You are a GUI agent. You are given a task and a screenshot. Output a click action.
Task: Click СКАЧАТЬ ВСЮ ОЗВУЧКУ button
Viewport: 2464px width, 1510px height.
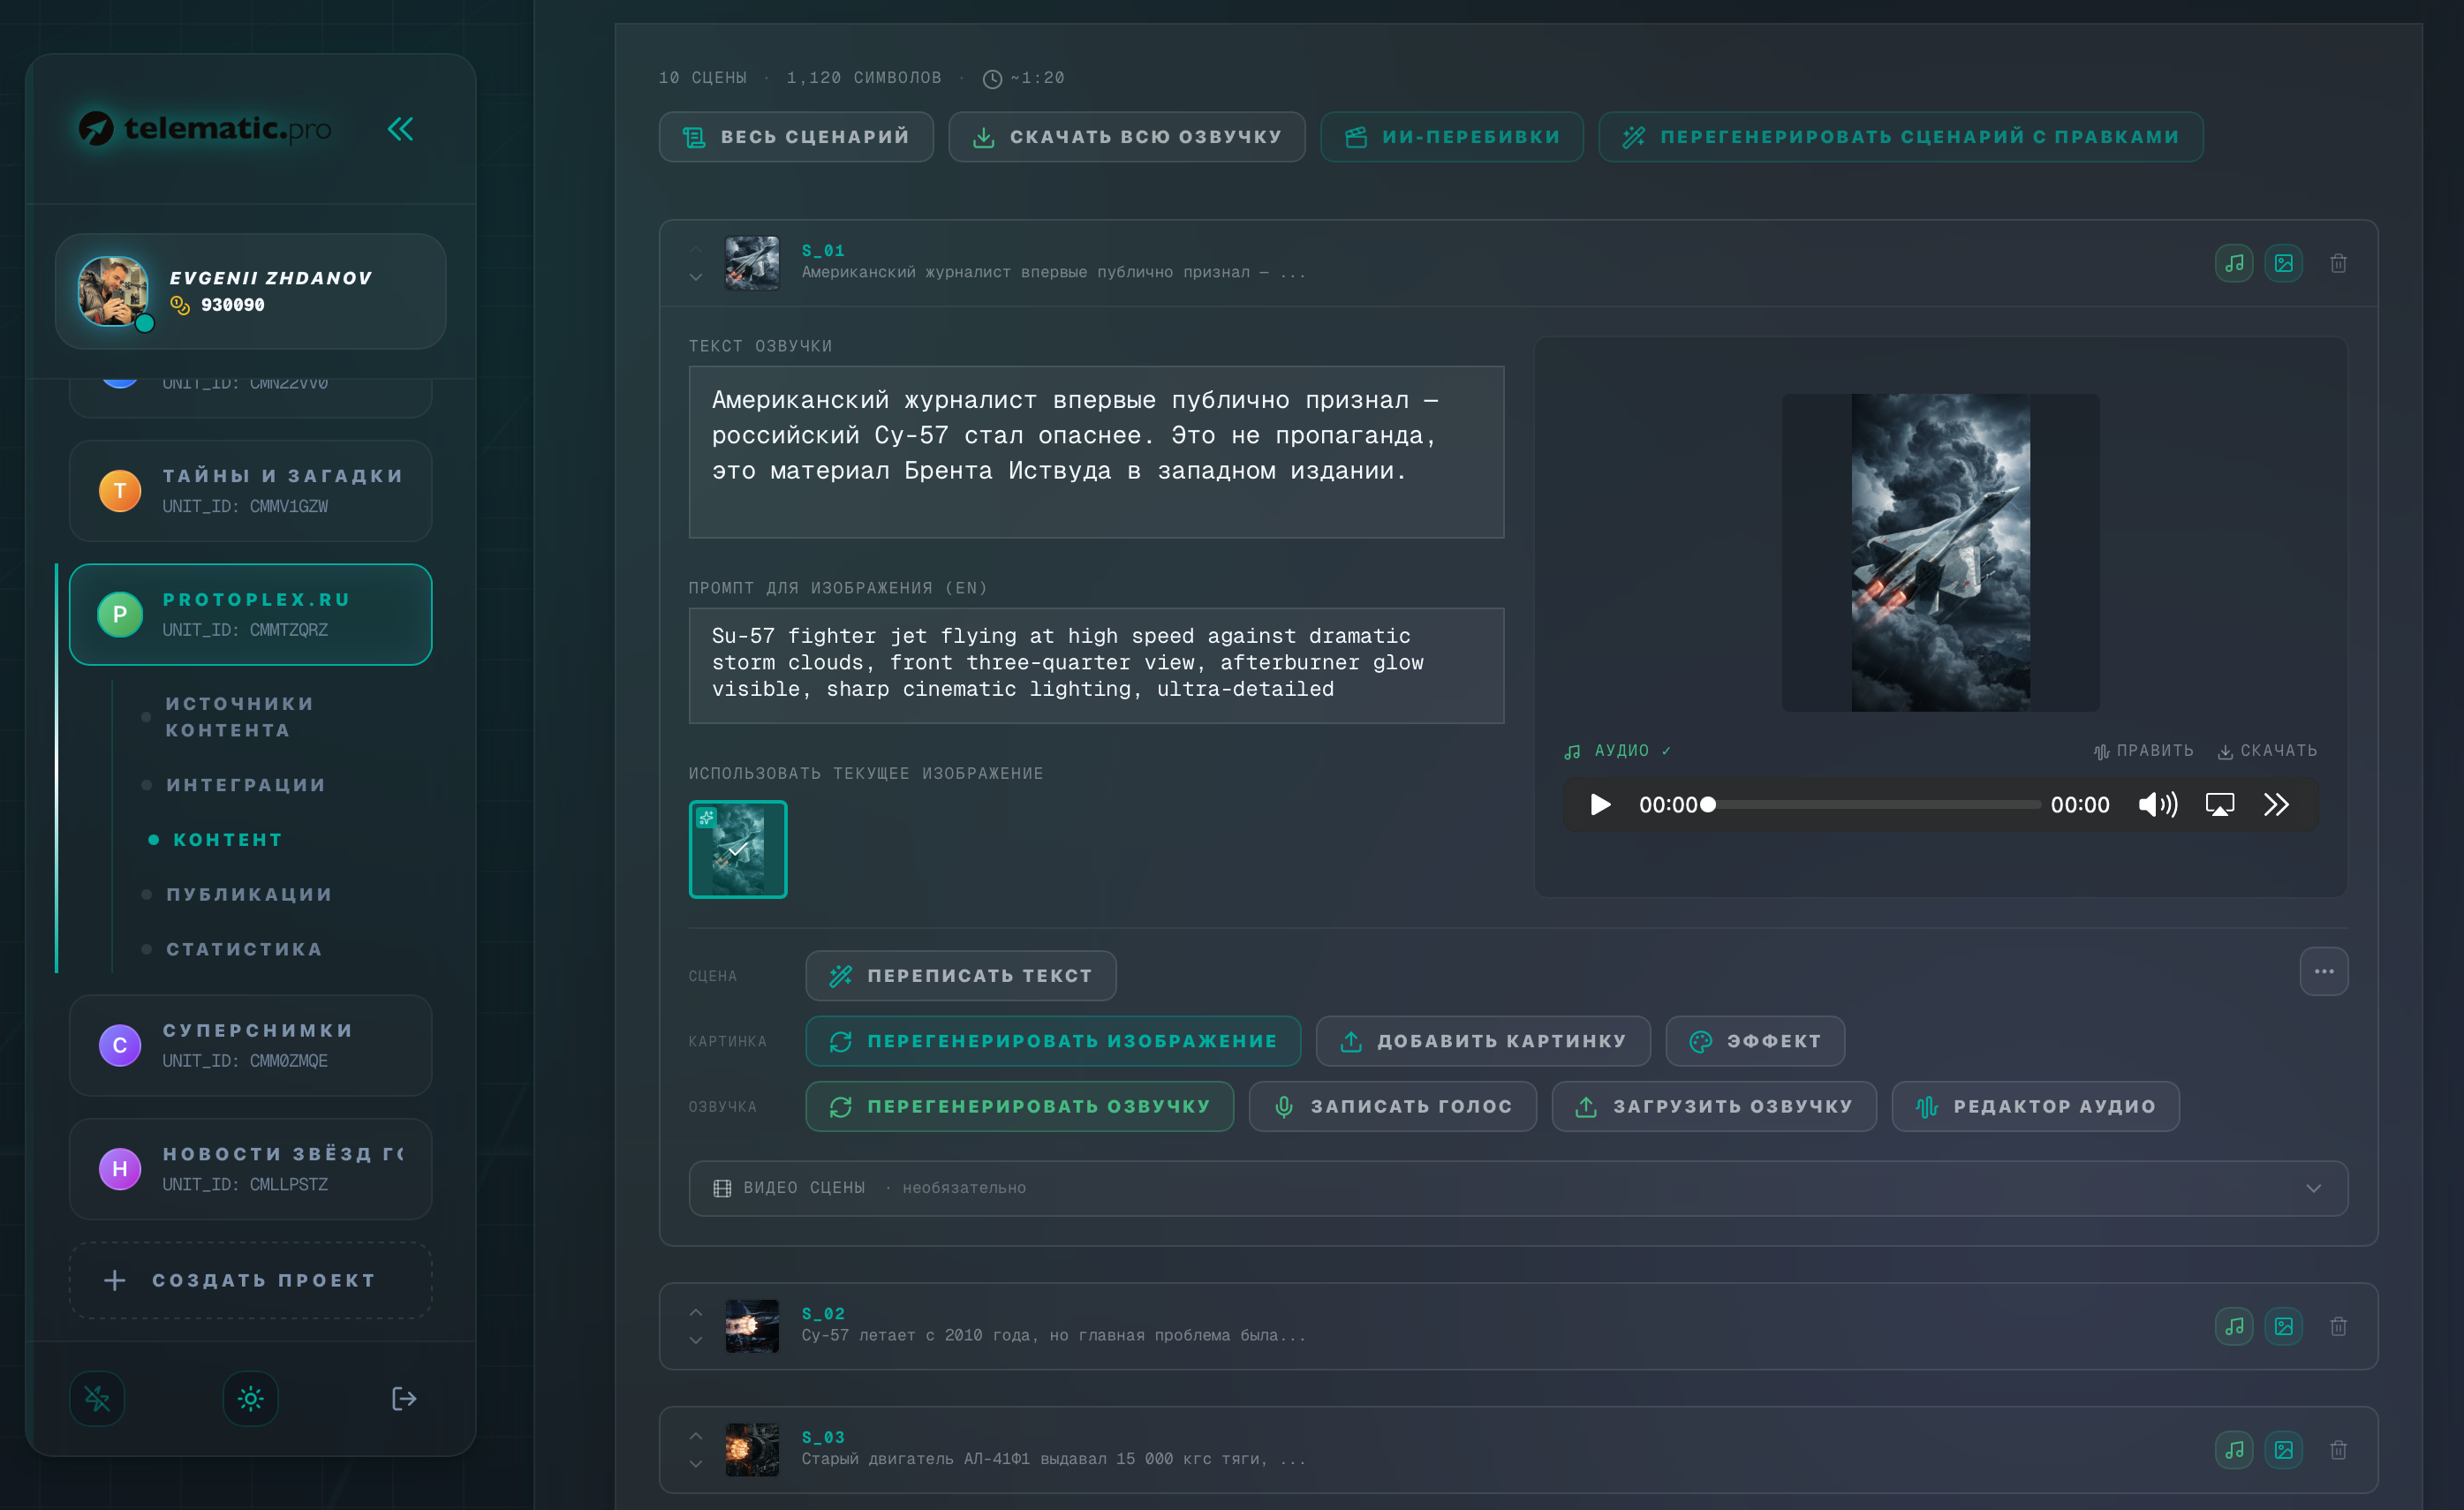(x=1127, y=137)
